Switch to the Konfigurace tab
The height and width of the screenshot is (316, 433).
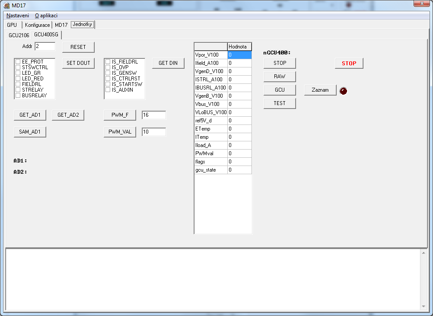37,25
